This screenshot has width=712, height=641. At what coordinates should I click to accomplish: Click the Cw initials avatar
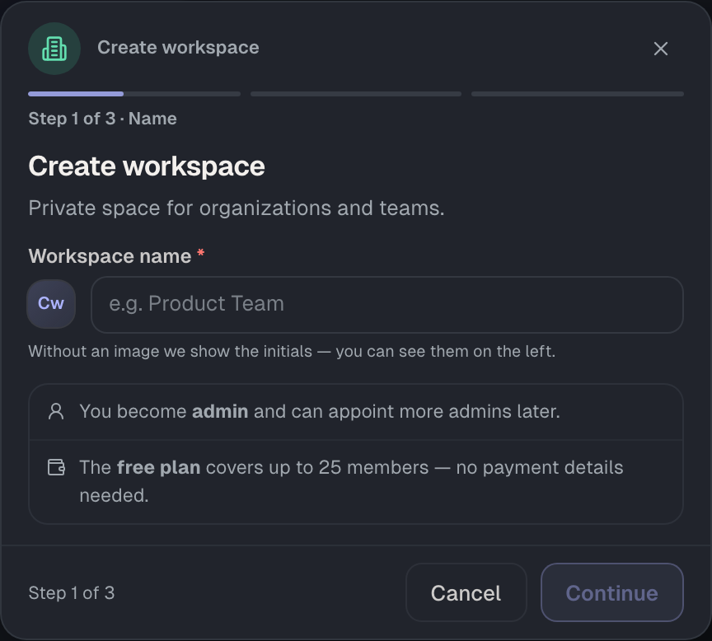[51, 304]
